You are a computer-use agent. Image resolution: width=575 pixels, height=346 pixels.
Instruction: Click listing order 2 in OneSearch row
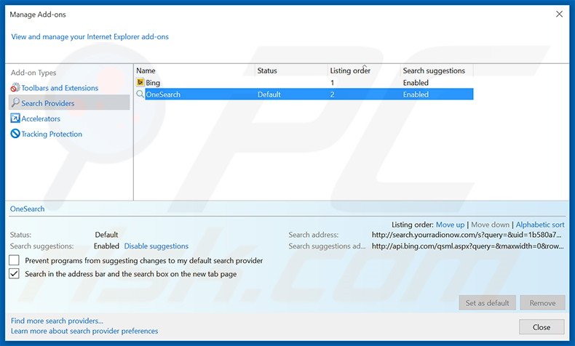(x=332, y=94)
